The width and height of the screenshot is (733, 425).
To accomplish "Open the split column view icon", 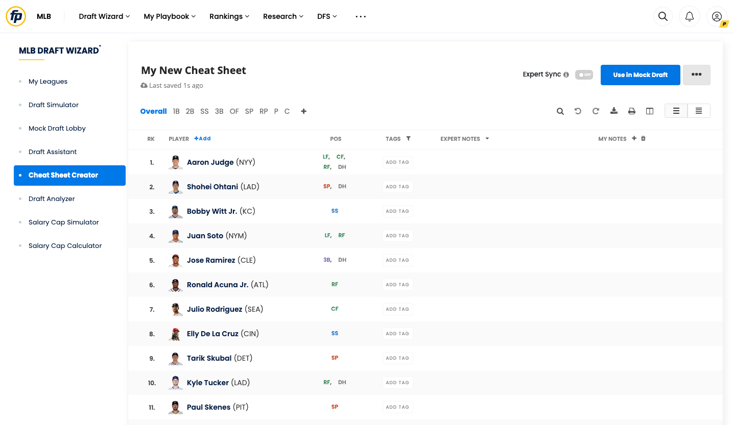I will click(x=649, y=111).
